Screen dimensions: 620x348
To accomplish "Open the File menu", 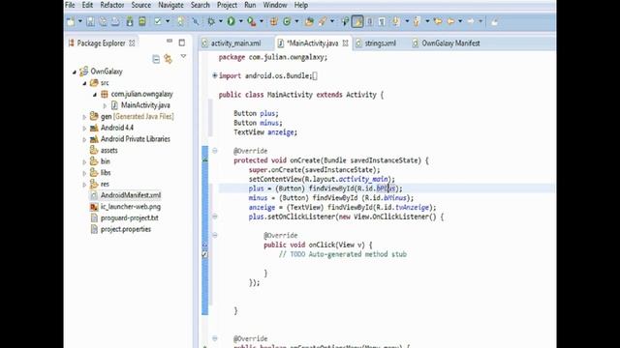I will pos(70,5).
